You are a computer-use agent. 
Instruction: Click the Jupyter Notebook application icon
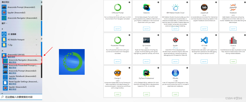click(x=233, y=7)
